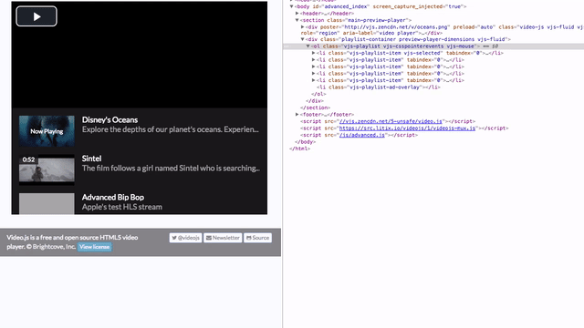Click the video play button

click(x=36, y=16)
